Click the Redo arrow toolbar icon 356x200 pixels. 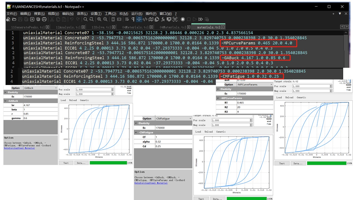78,19
